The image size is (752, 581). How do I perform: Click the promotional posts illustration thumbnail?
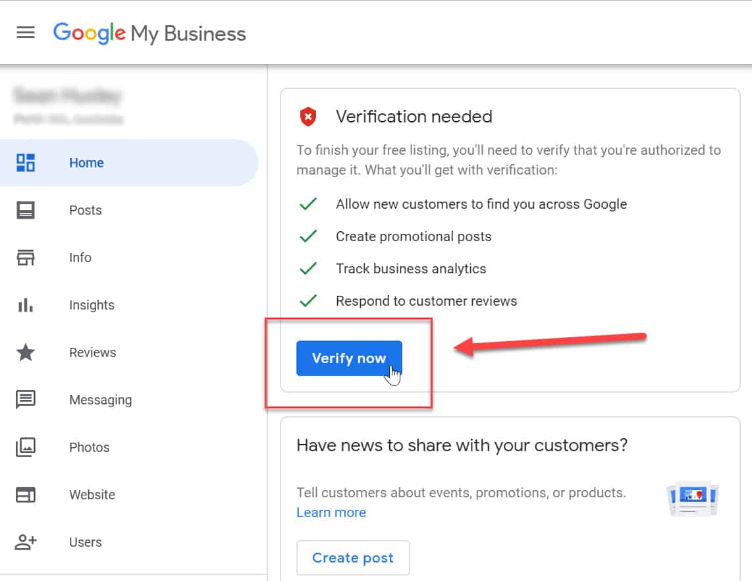tap(692, 499)
